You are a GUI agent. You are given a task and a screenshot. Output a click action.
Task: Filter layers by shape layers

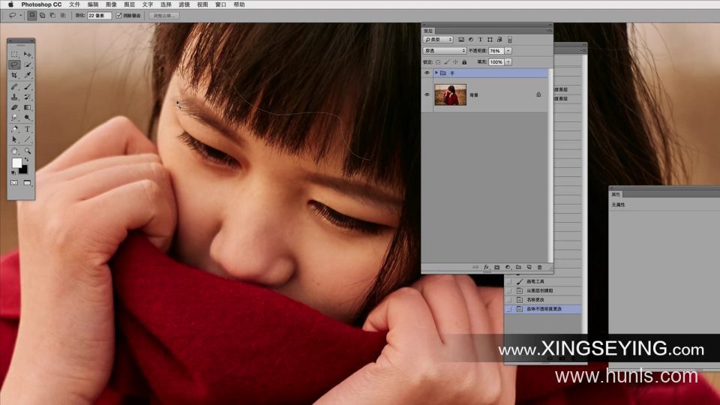[x=490, y=40]
